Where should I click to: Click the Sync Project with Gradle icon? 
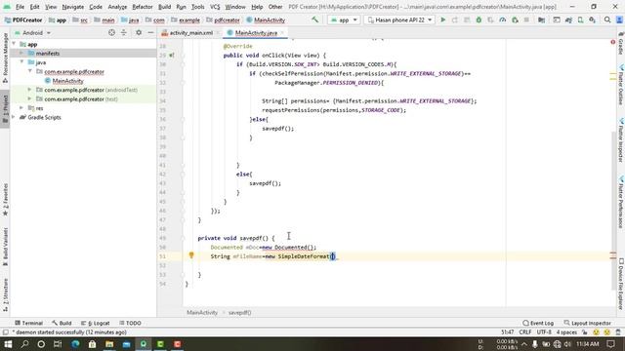pyautogui.click(x=568, y=19)
